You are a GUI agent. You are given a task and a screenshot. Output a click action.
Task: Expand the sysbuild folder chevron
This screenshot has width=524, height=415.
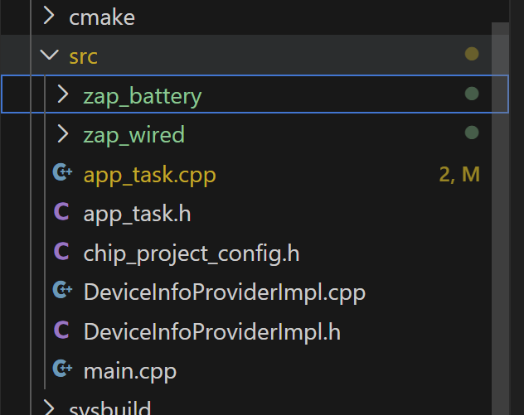coord(50,408)
